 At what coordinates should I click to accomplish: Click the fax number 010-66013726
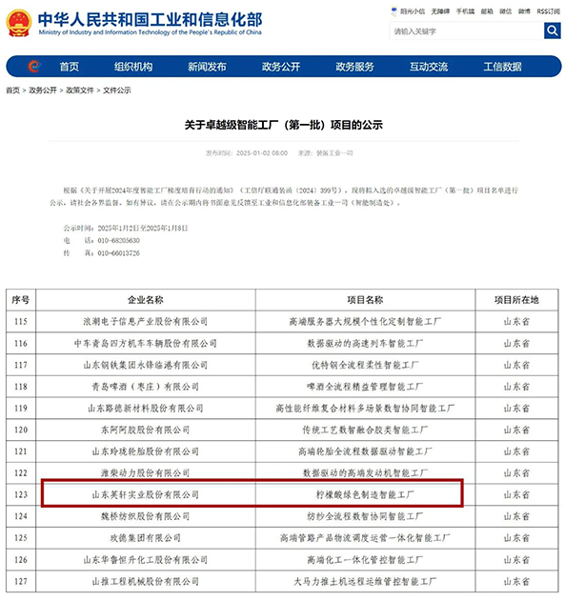[x=119, y=253]
